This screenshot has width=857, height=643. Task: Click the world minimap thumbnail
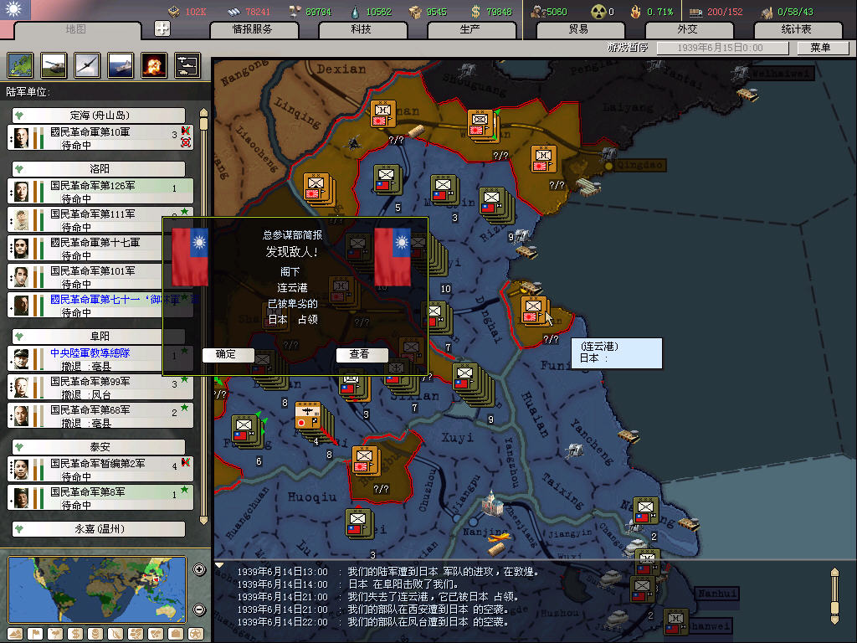[x=97, y=589]
